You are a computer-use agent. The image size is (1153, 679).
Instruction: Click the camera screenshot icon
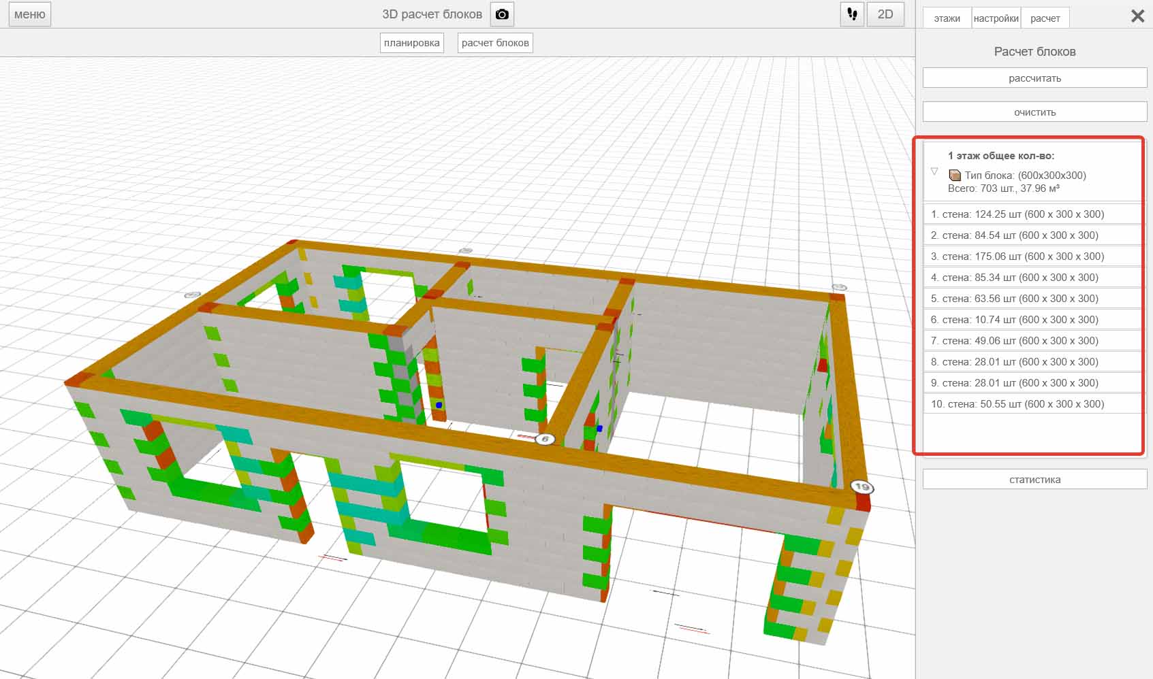pos(502,14)
